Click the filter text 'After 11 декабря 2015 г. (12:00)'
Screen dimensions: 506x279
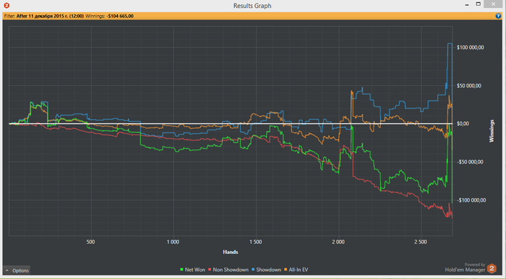[x=50, y=16]
